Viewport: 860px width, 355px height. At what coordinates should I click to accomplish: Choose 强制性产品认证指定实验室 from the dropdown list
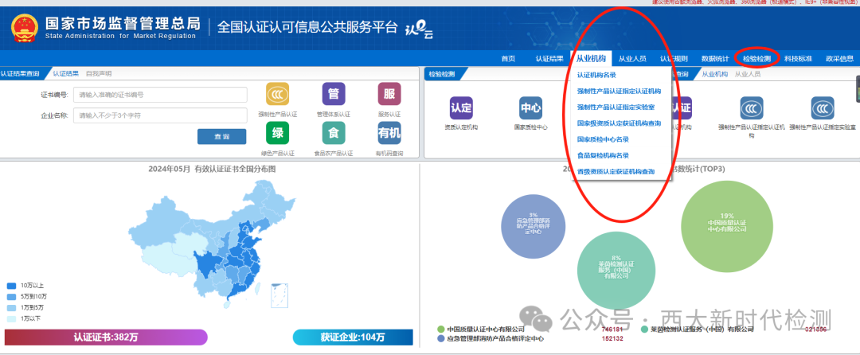point(616,107)
